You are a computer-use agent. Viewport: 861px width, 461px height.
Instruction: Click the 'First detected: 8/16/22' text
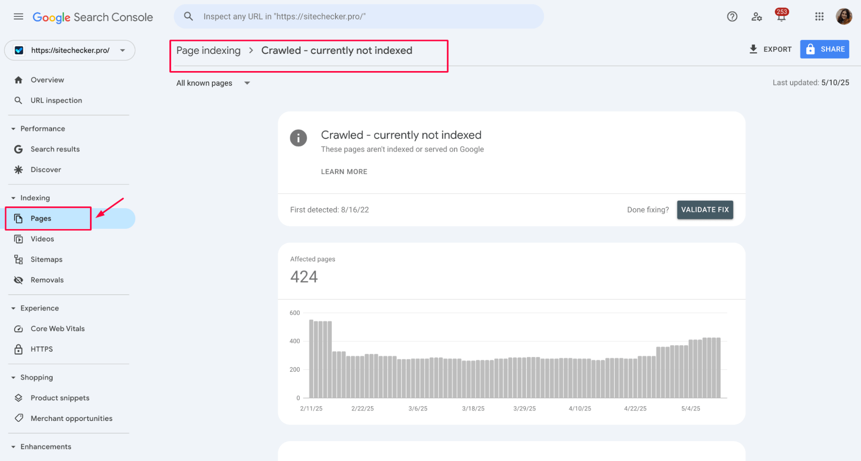(x=329, y=210)
